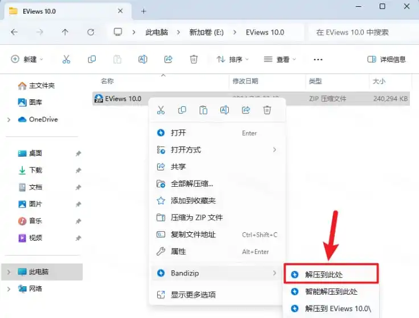Open the Bandizip submenu entry
The image size is (419, 318).
pyautogui.click(x=218, y=273)
